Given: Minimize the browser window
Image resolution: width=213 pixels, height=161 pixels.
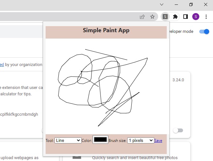Looking at the screenshot, I should (x=176, y=4).
